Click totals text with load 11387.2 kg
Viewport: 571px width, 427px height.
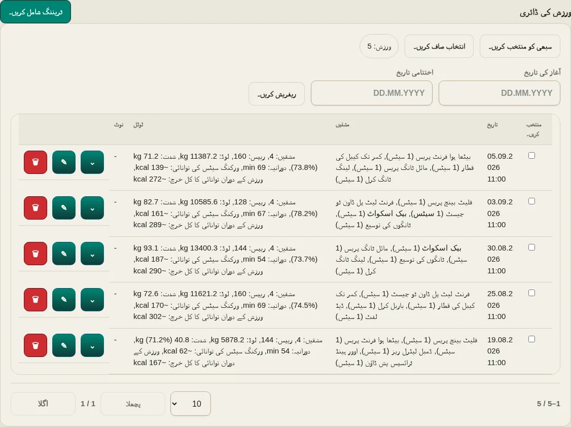coord(226,167)
